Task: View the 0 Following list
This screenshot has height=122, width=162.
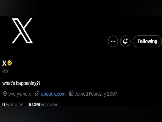Action: [x=13, y=104]
